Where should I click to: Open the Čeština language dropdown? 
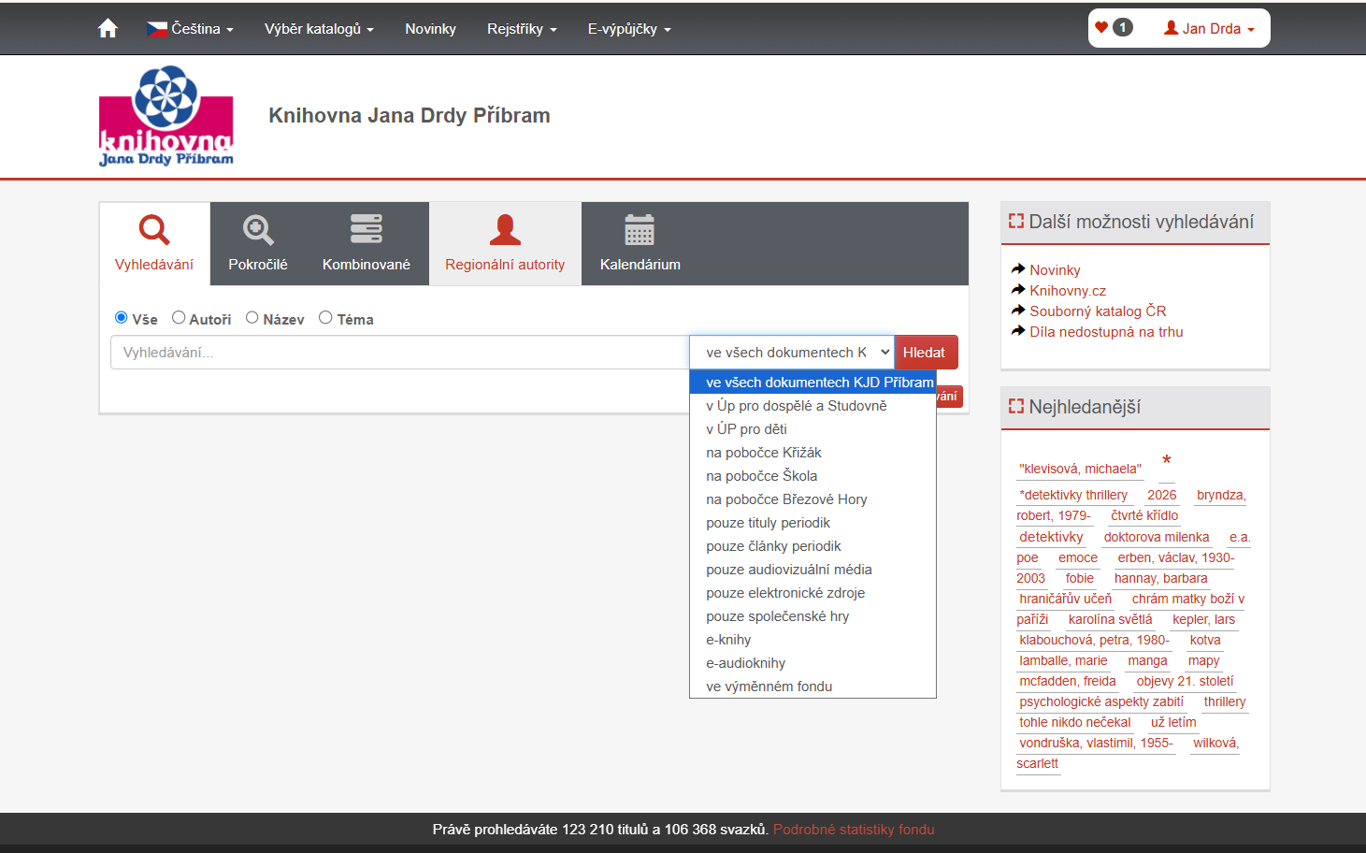(190, 29)
